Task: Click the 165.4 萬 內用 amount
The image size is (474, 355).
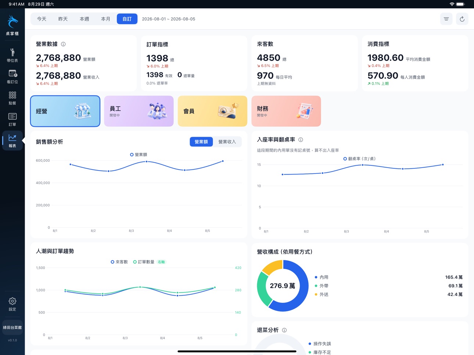Action: pos(454,277)
